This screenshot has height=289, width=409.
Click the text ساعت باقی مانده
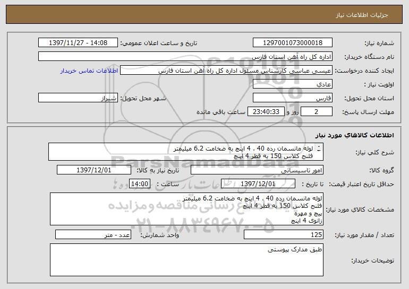pos(221,112)
